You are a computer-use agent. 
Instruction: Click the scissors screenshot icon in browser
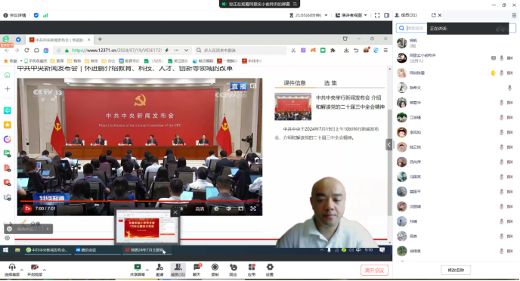(x=293, y=51)
